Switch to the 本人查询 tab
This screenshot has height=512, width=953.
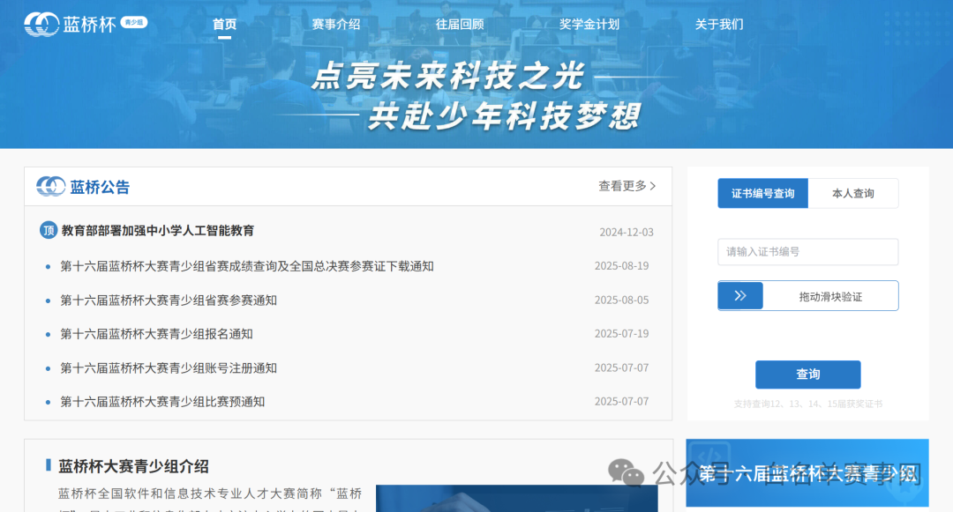pyautogui.click(x=853, y=194)
